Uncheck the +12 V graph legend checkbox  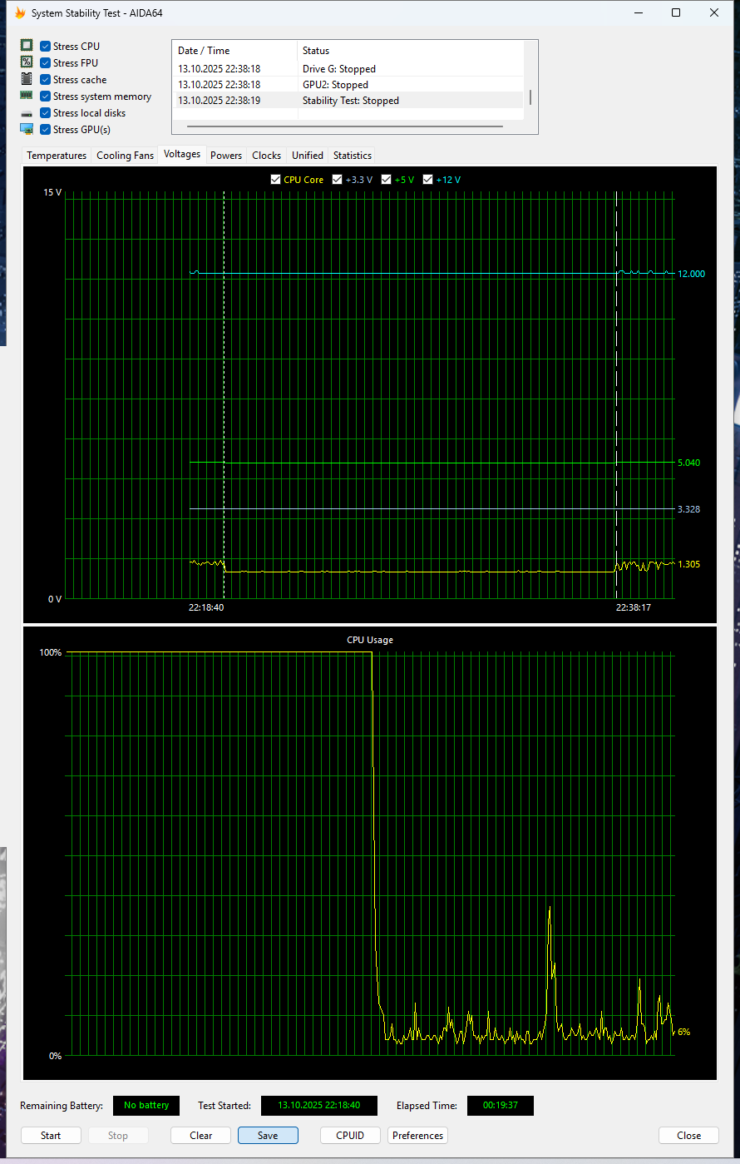click(x=427, y=179)
